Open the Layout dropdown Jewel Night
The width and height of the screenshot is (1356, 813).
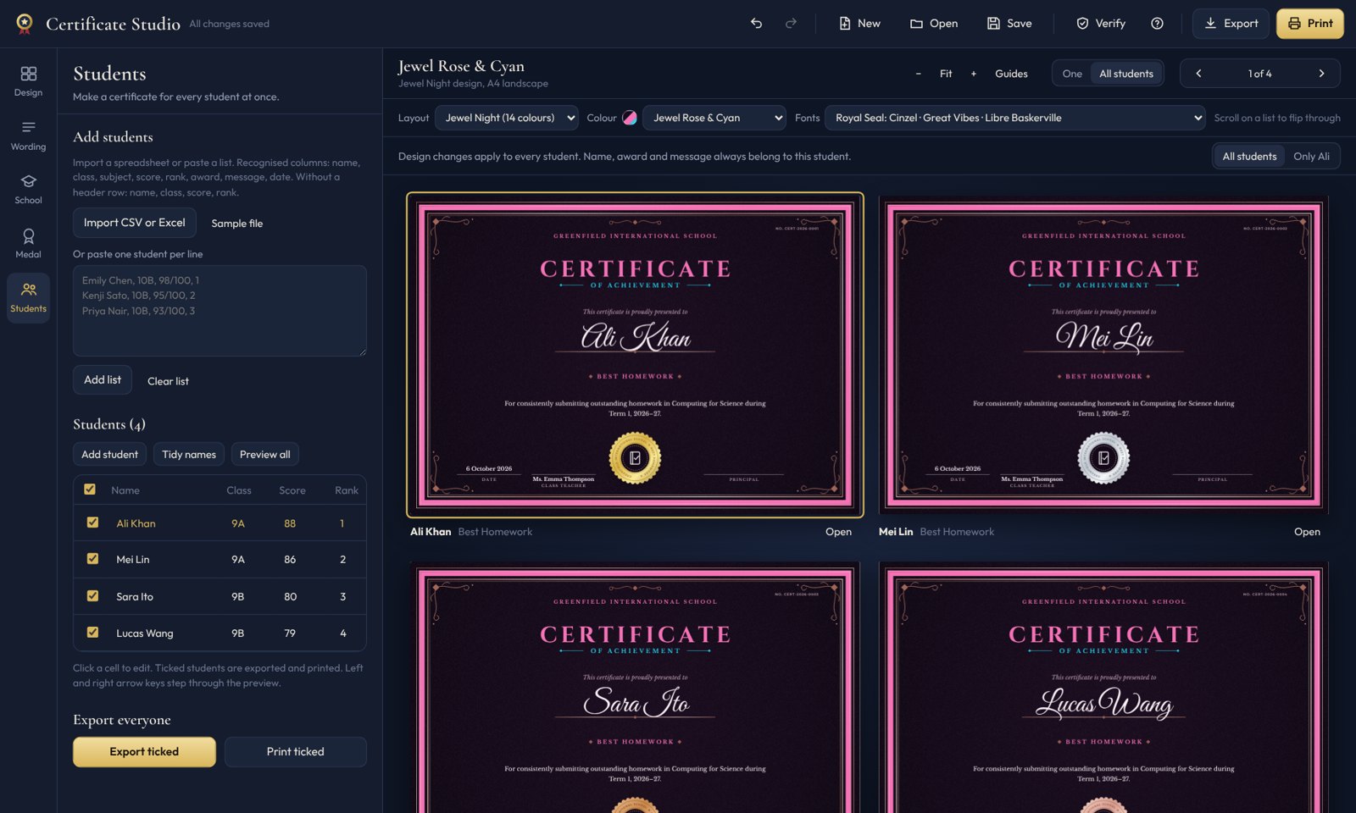pyautogui.click(x=507, y=118)
